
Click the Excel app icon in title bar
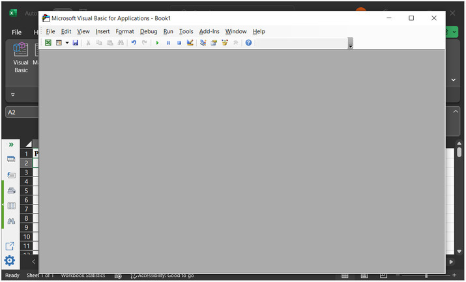13,13
